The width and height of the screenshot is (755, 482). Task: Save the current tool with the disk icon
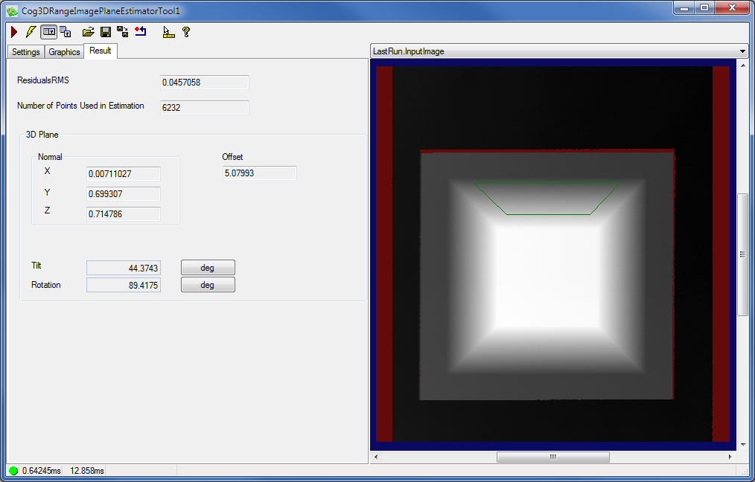pyautogui.click(x=105, y=32)
